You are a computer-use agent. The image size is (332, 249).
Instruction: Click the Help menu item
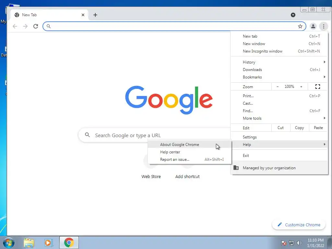click(x=279, y=144)
